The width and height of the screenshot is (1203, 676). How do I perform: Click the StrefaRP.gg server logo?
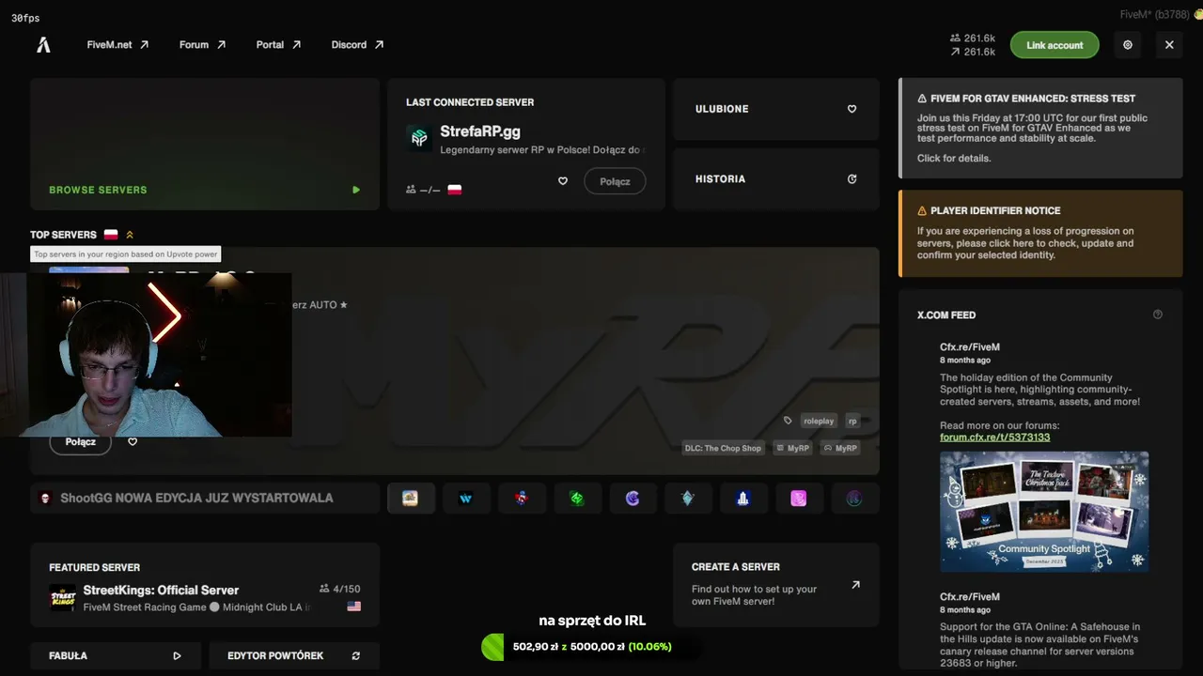tap(419, 138)
